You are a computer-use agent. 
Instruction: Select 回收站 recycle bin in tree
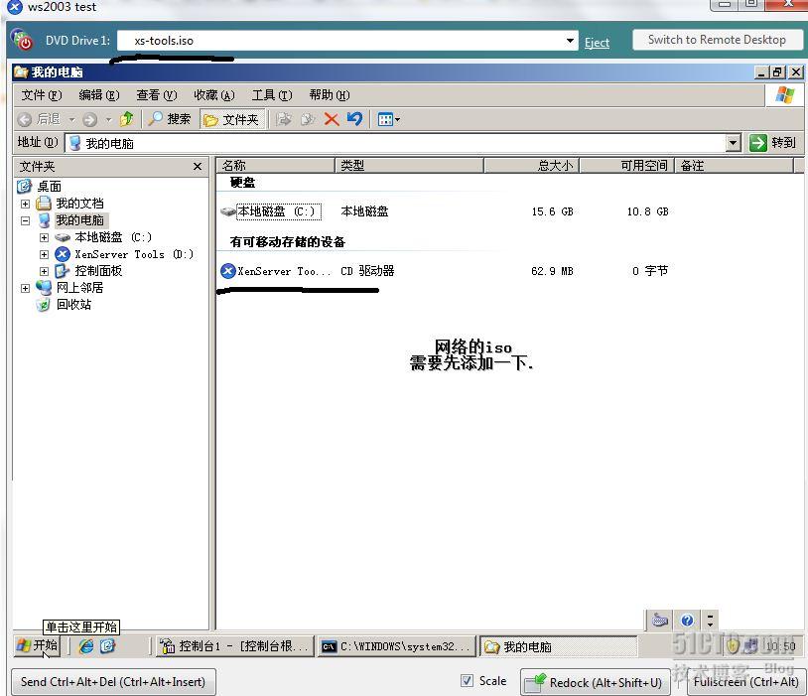(x=73, y=305)
